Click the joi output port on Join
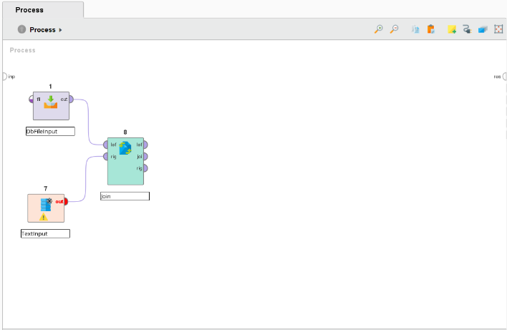 pyautogui.click(x=145, y=156)
